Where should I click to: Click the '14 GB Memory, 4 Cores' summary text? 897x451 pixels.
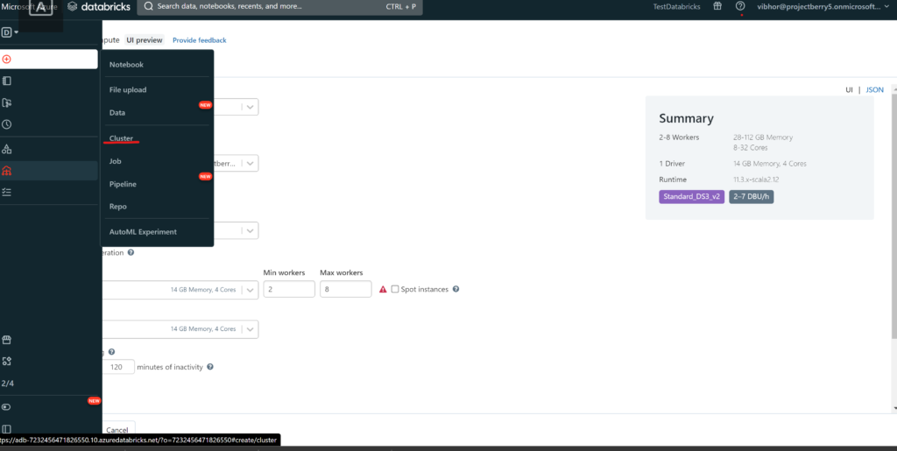770,164
